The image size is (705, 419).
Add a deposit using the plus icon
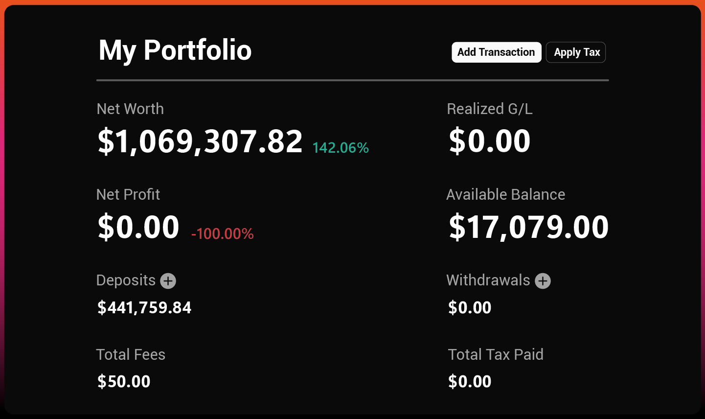(168, 281)
